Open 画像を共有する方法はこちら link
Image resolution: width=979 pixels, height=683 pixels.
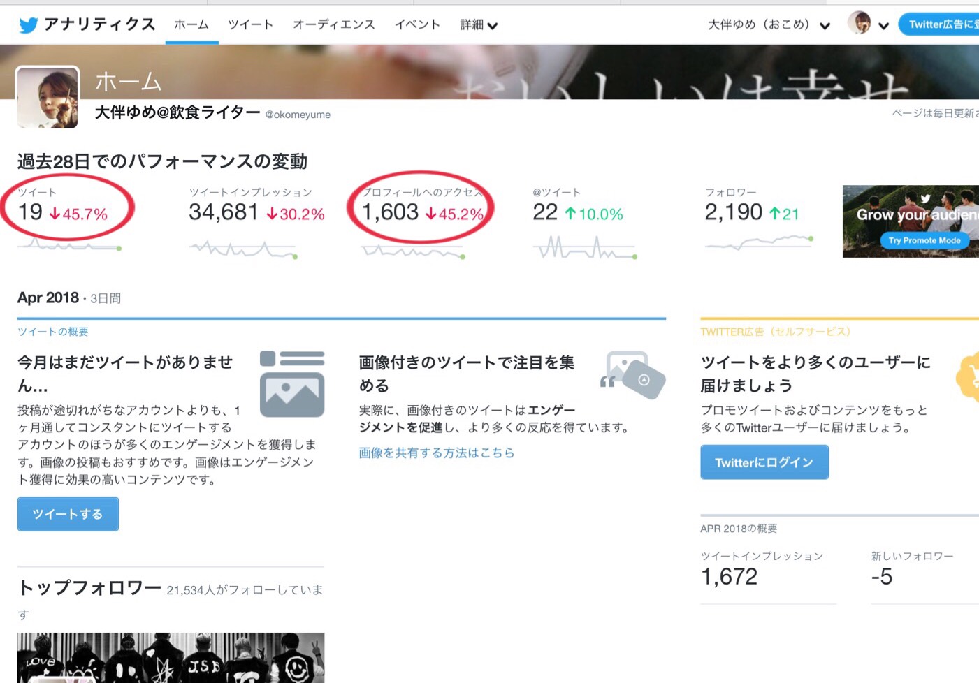(437, 453)
